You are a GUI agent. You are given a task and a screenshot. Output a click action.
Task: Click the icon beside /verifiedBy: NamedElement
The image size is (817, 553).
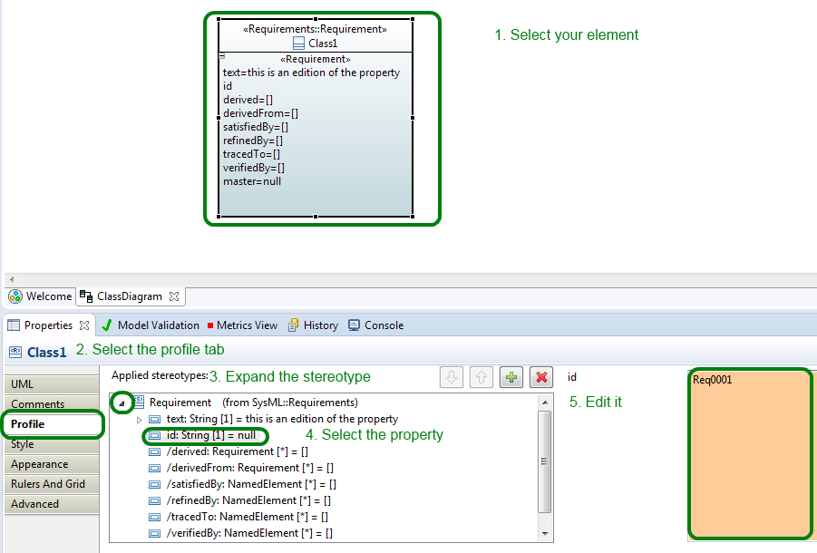154,533
